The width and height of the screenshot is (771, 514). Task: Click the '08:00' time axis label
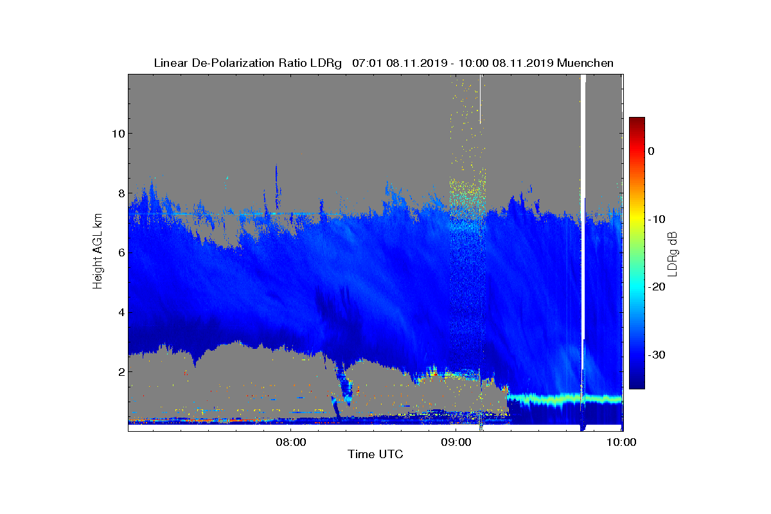(x=292, y=442)
